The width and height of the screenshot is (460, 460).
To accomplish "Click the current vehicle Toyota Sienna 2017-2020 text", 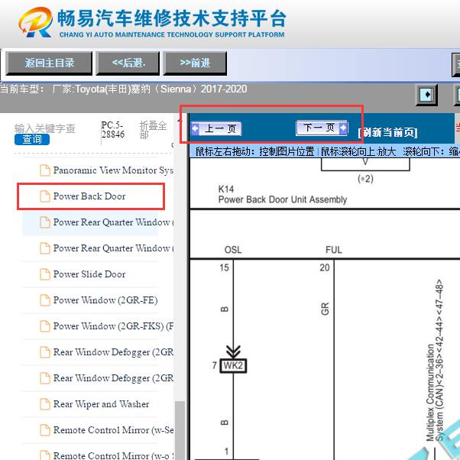I will tap(123, 89).
